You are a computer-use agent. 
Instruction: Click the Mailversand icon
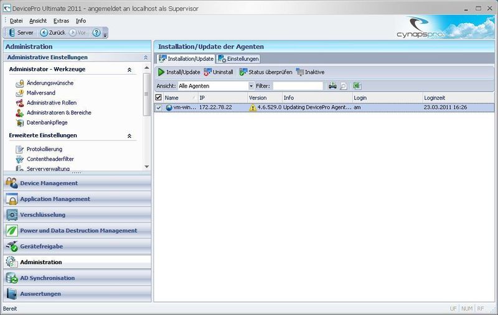20,93
